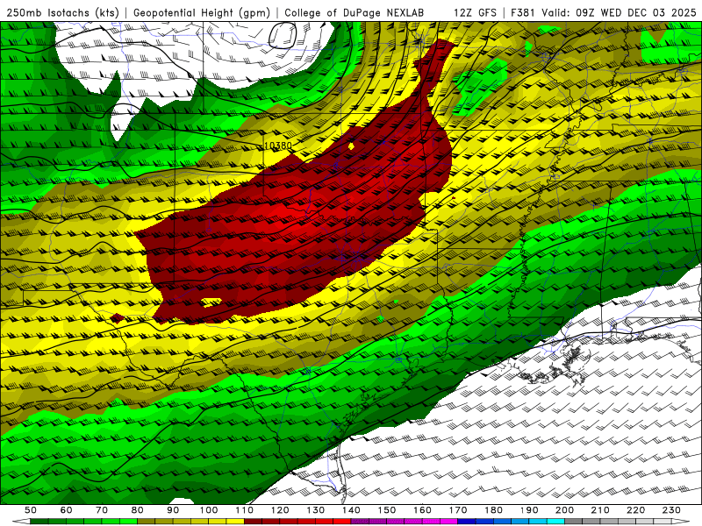Click the '50' value on the isotach scale

[31, 510]
